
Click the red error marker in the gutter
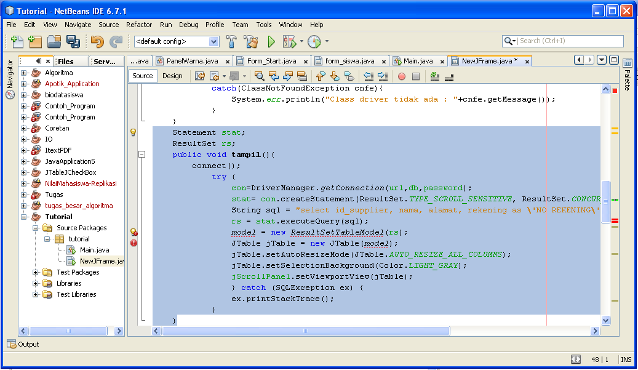point(134,243)
